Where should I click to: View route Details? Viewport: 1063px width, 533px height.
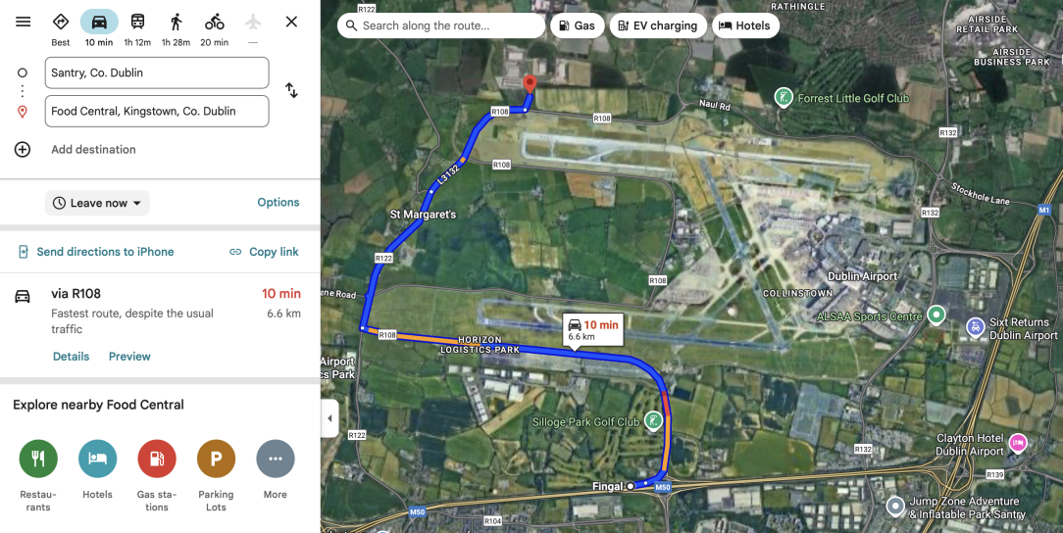72,357
